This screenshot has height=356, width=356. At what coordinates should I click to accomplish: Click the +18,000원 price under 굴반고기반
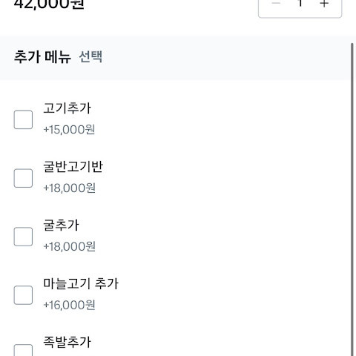pos(69,188)
